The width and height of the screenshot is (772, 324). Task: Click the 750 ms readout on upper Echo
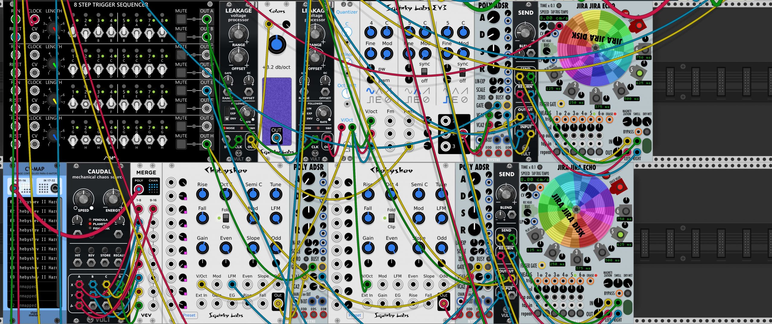[x=644, y=57]
